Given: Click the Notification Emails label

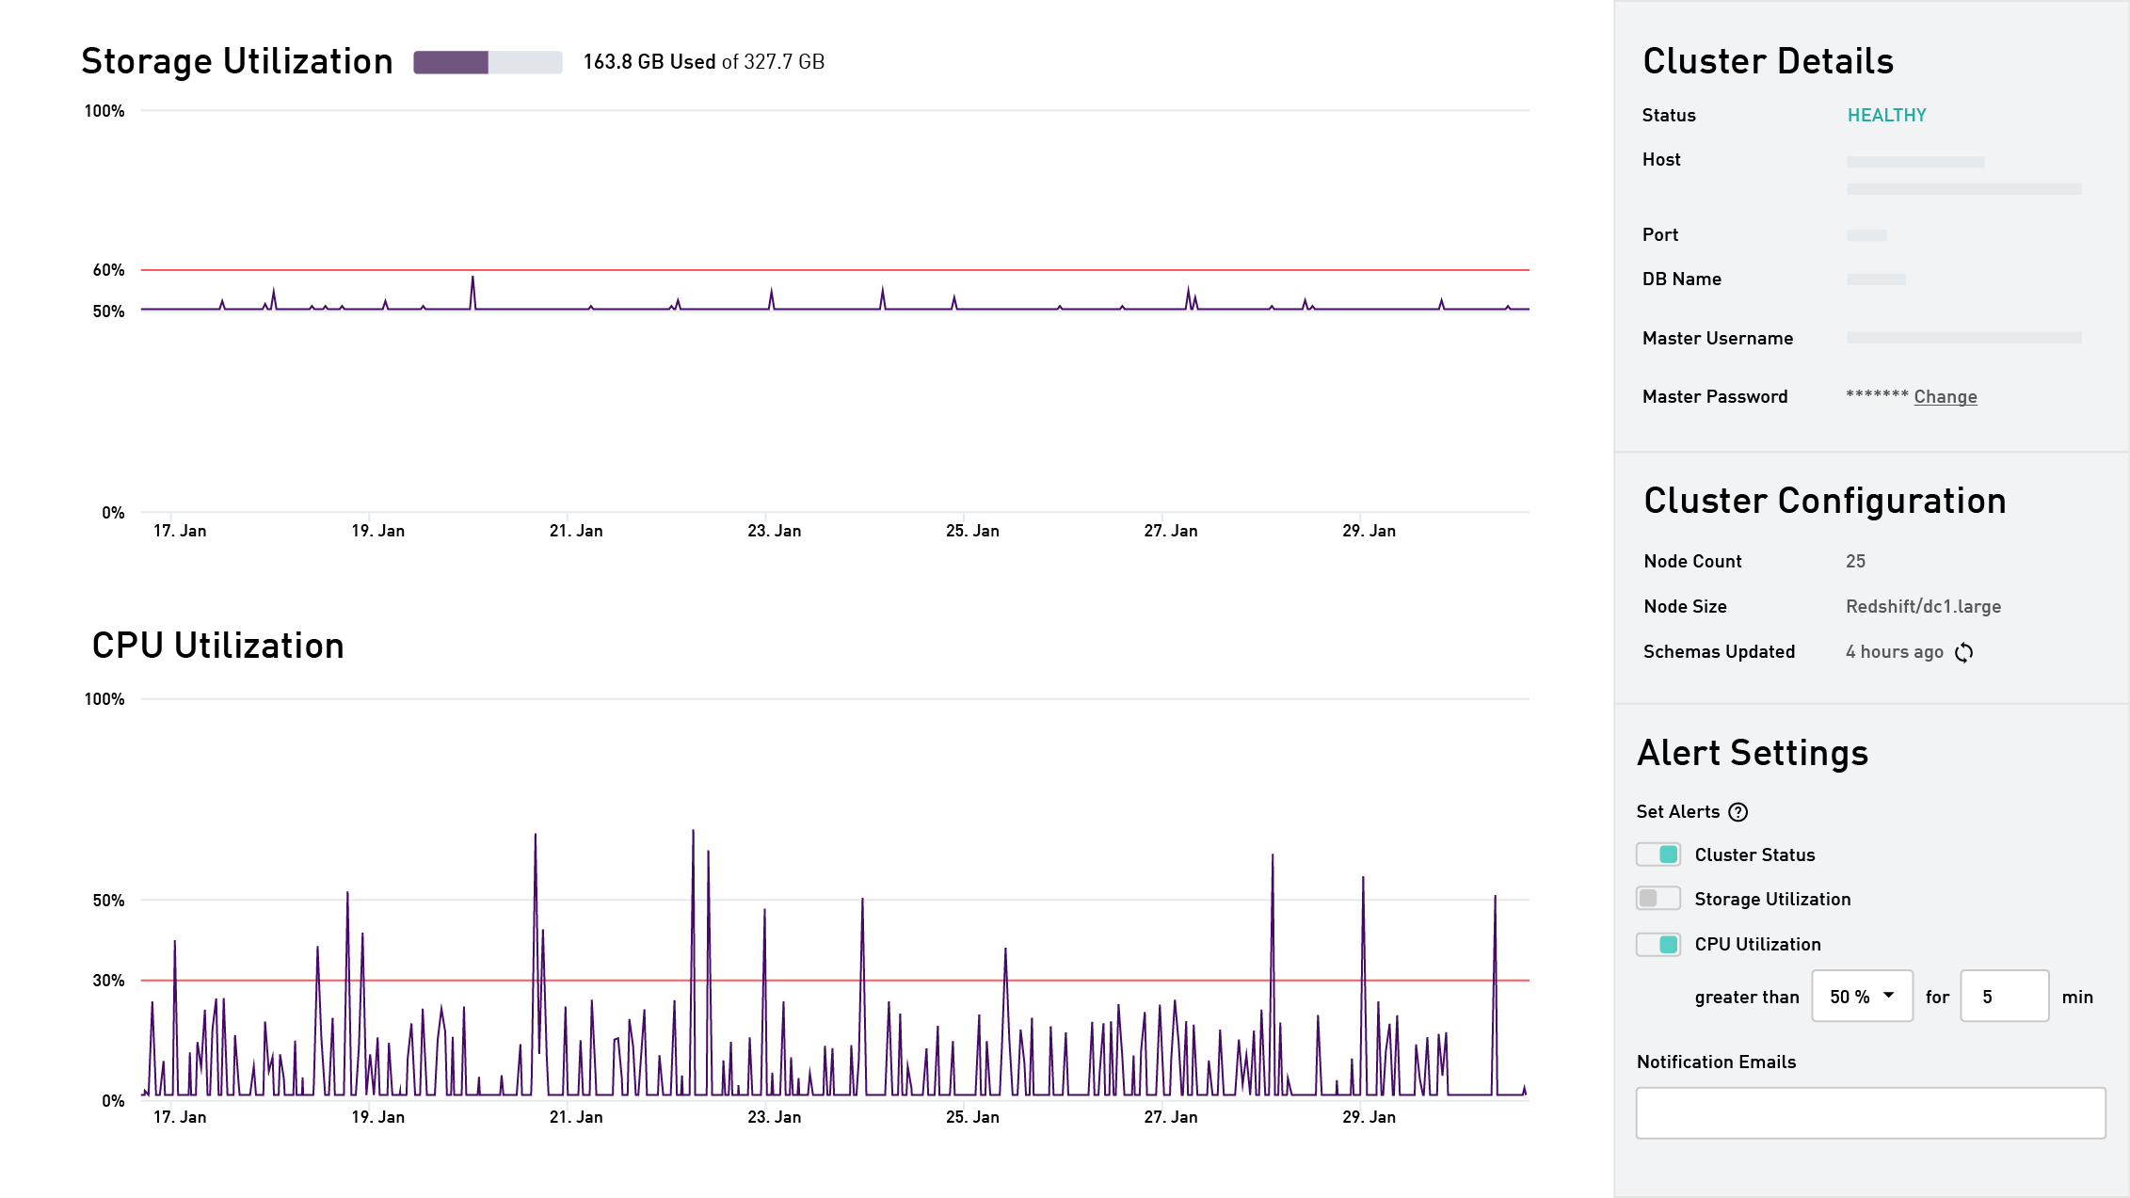Looking at the screenshot, I should pyautogui.click(x=1716, y=1062).
